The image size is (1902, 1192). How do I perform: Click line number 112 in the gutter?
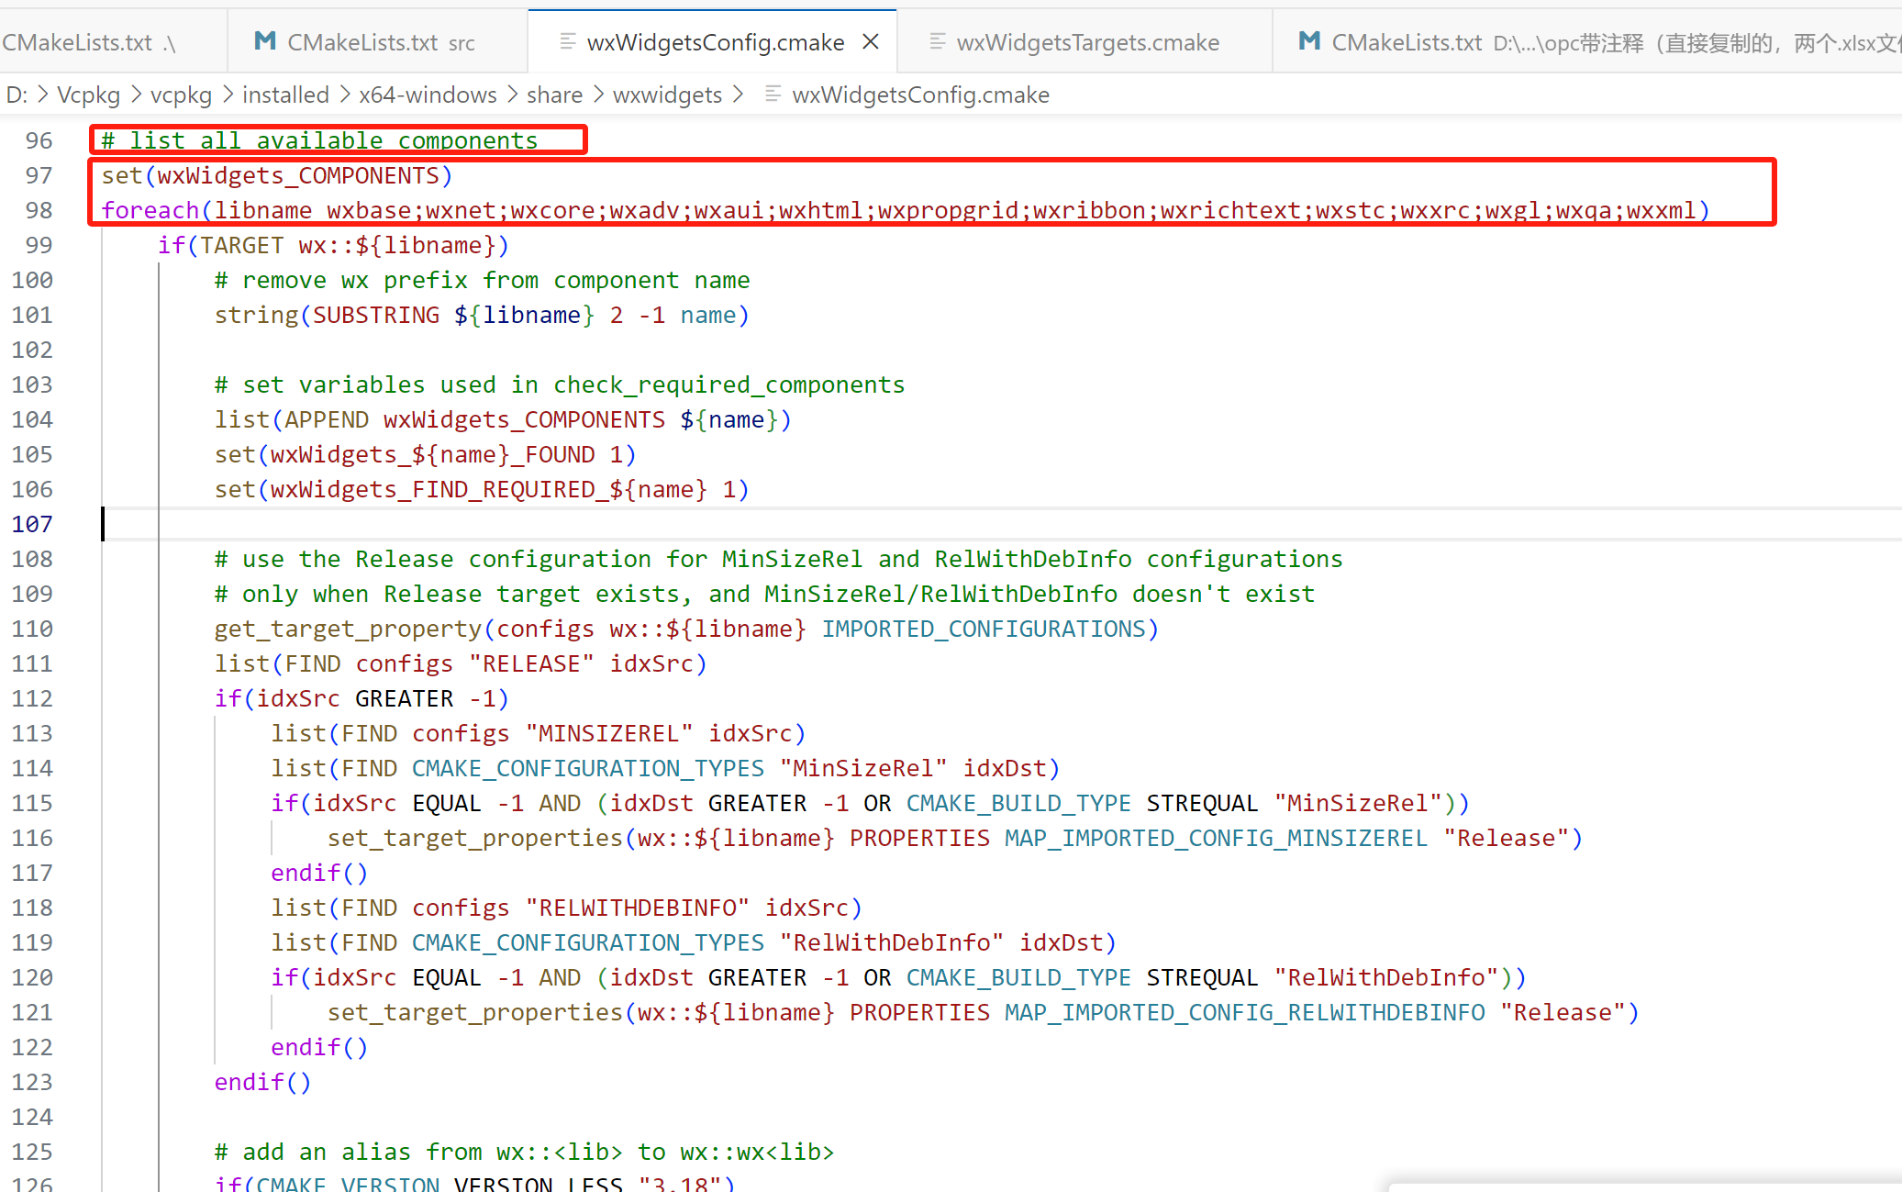[x=32, y=698]
